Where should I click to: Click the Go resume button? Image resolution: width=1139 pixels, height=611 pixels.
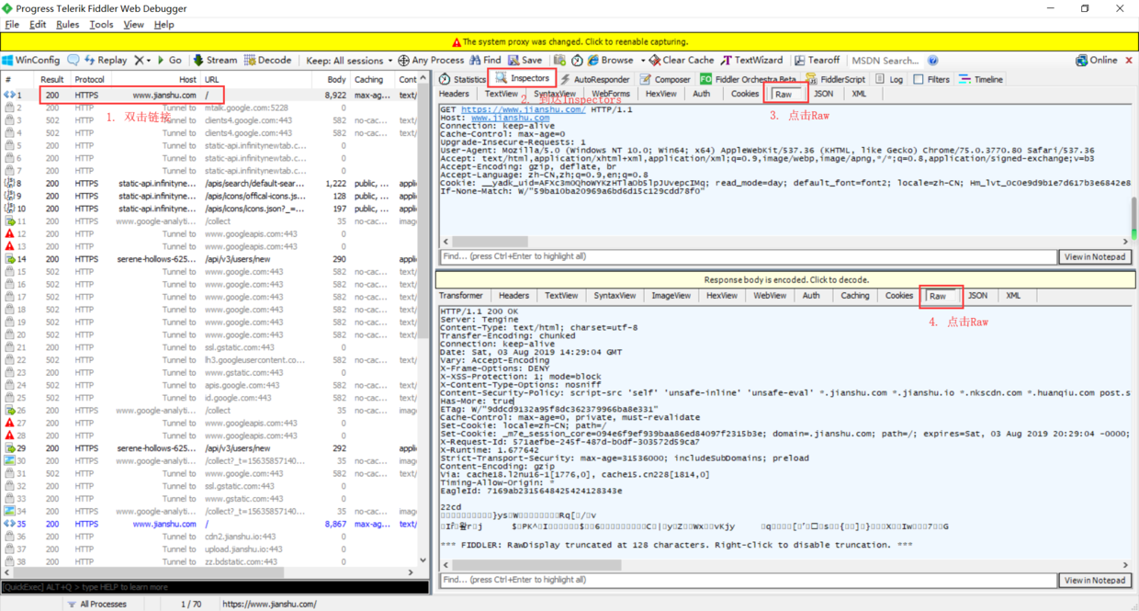click(x=169, y=61)
